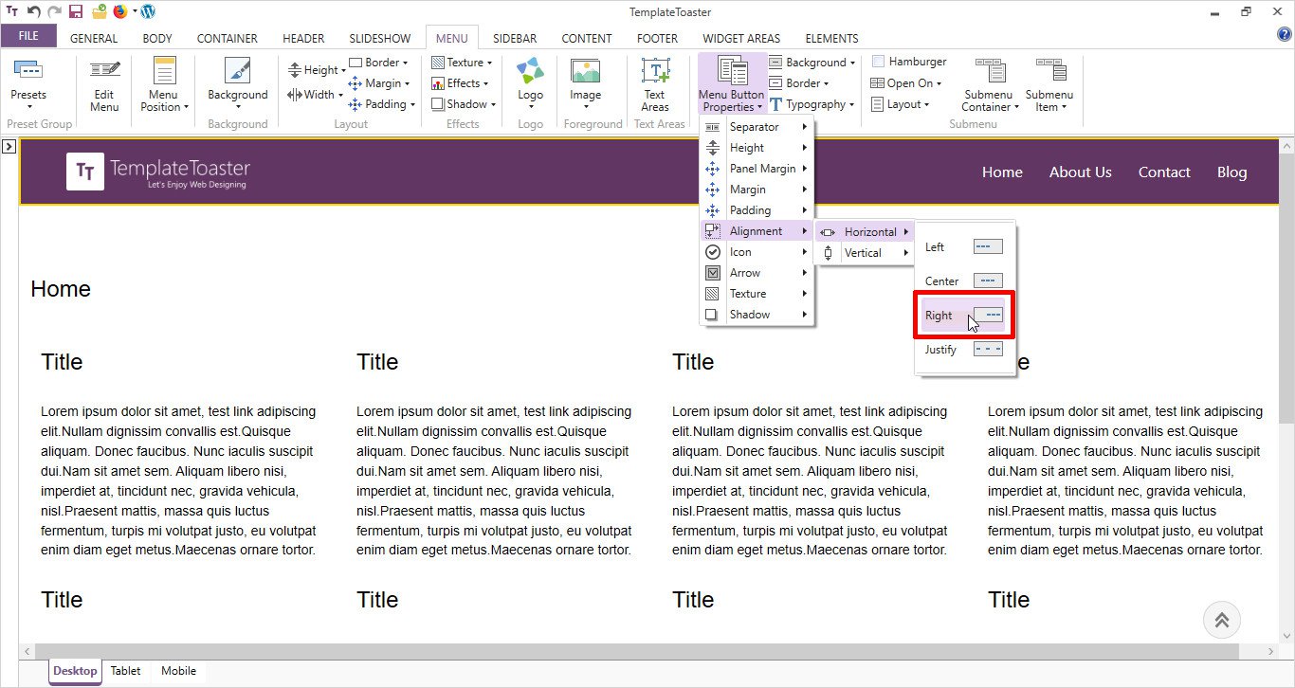Viewport: 1295px width, 688px height.
Task: Click the Submenu Container icon
Action: [x=990, y=72]
